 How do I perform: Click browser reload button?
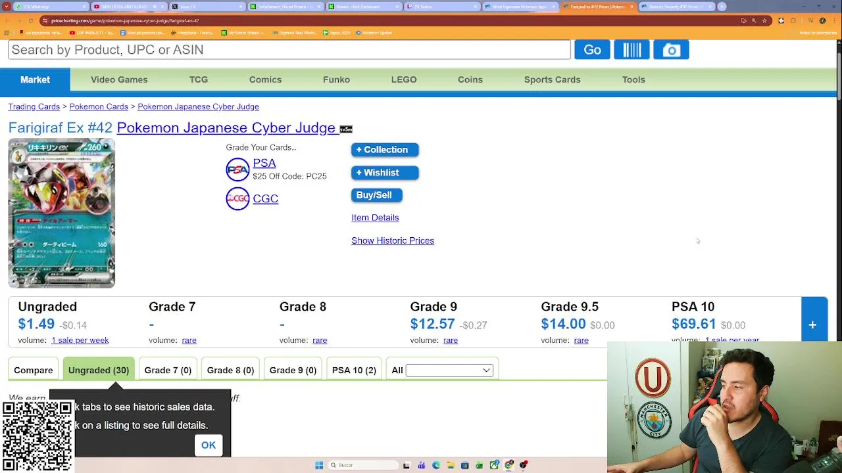point(31,20)
